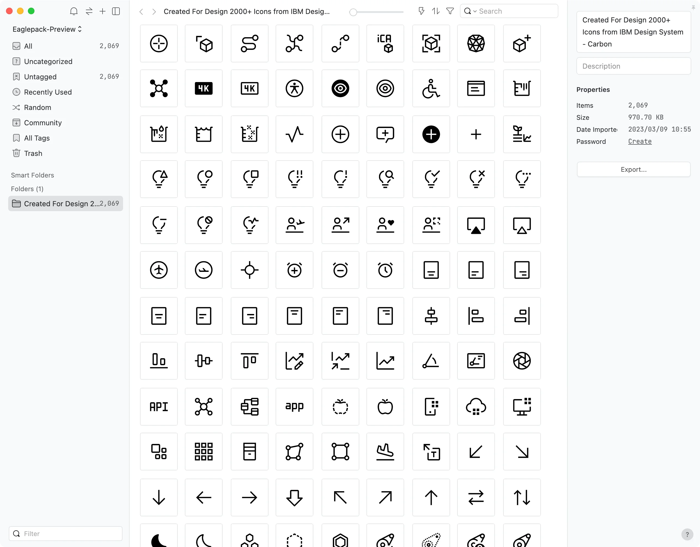Open the Trash

(65, 153)
